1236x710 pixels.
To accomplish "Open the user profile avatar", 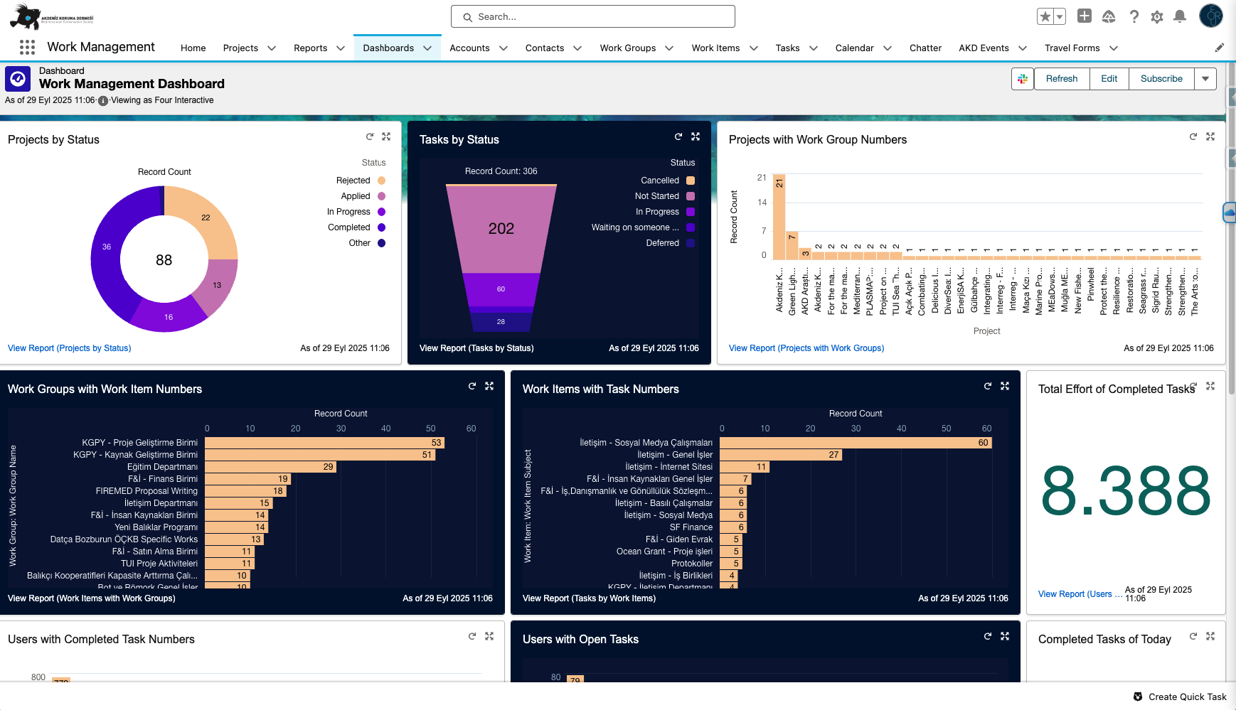I will click(1211, 16).
